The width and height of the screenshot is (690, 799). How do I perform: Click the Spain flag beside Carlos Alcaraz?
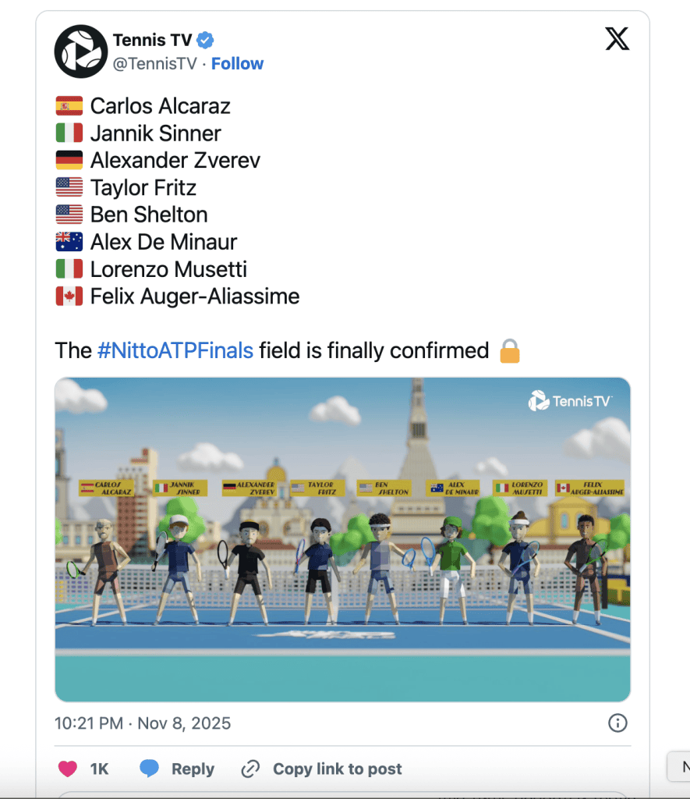pos(69,106)
